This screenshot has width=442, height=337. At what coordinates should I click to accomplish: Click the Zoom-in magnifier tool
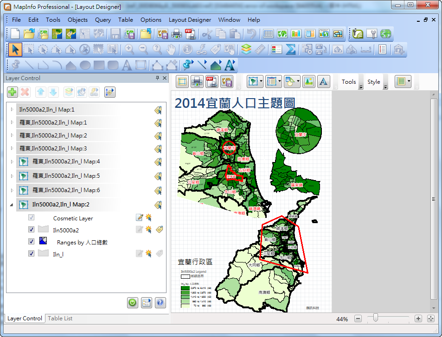(129, 50)
